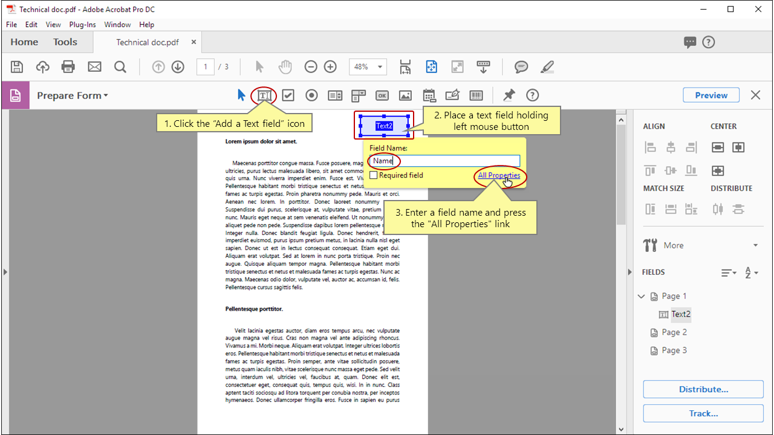Image resolution: width=774 pixels, height=435 pixels.
Task: Enable the Required field checkbox
Action: tap(374, 175)
